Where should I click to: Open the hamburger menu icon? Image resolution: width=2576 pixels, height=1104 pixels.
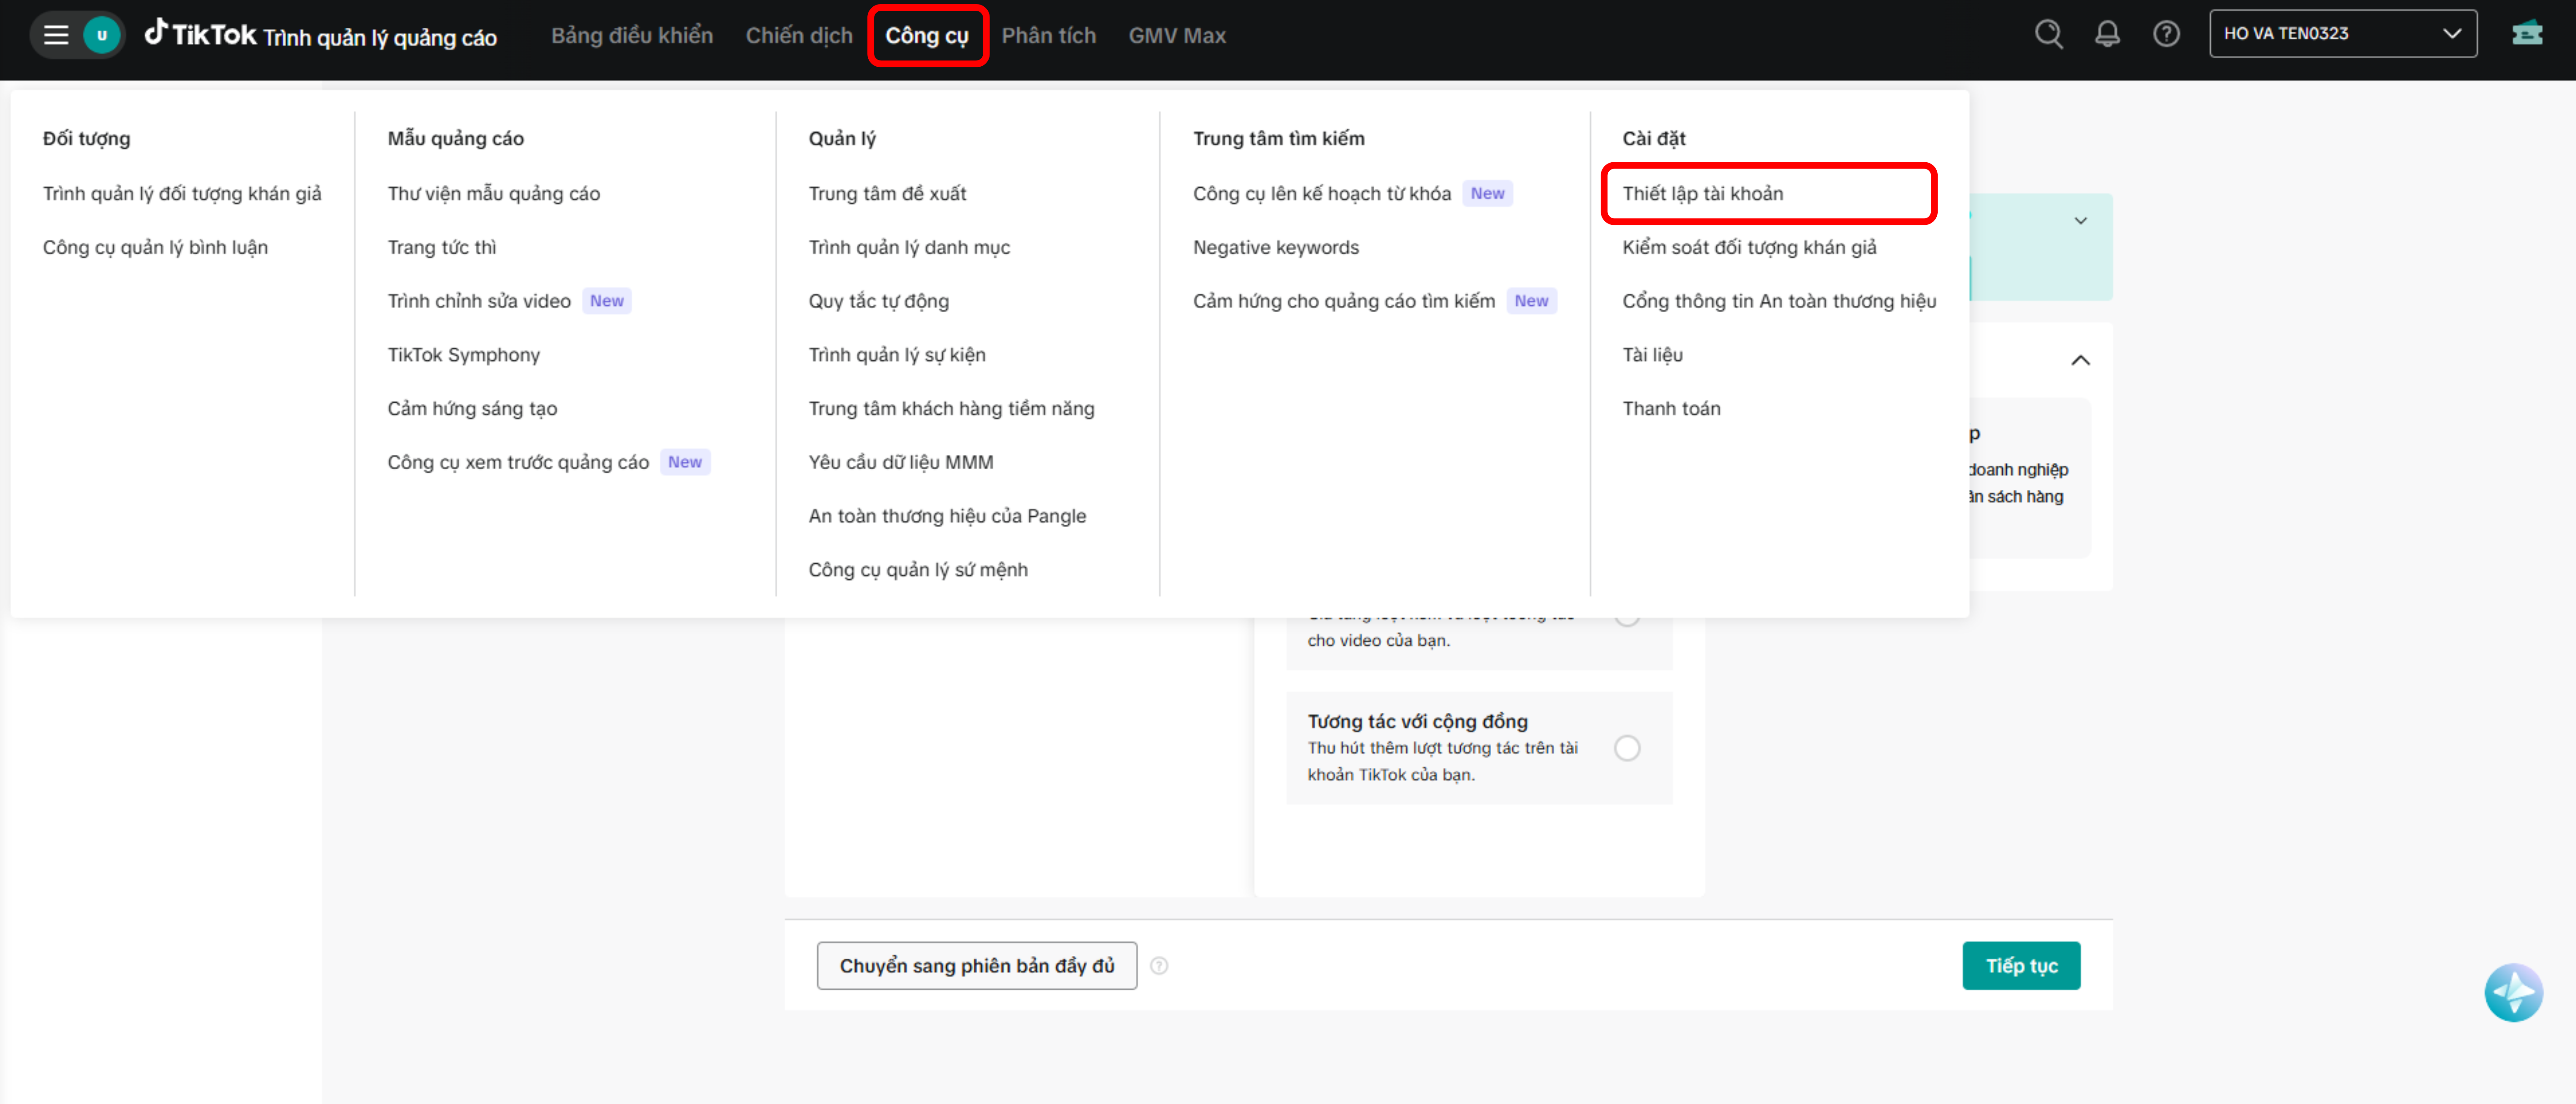(x=56, y=35)
